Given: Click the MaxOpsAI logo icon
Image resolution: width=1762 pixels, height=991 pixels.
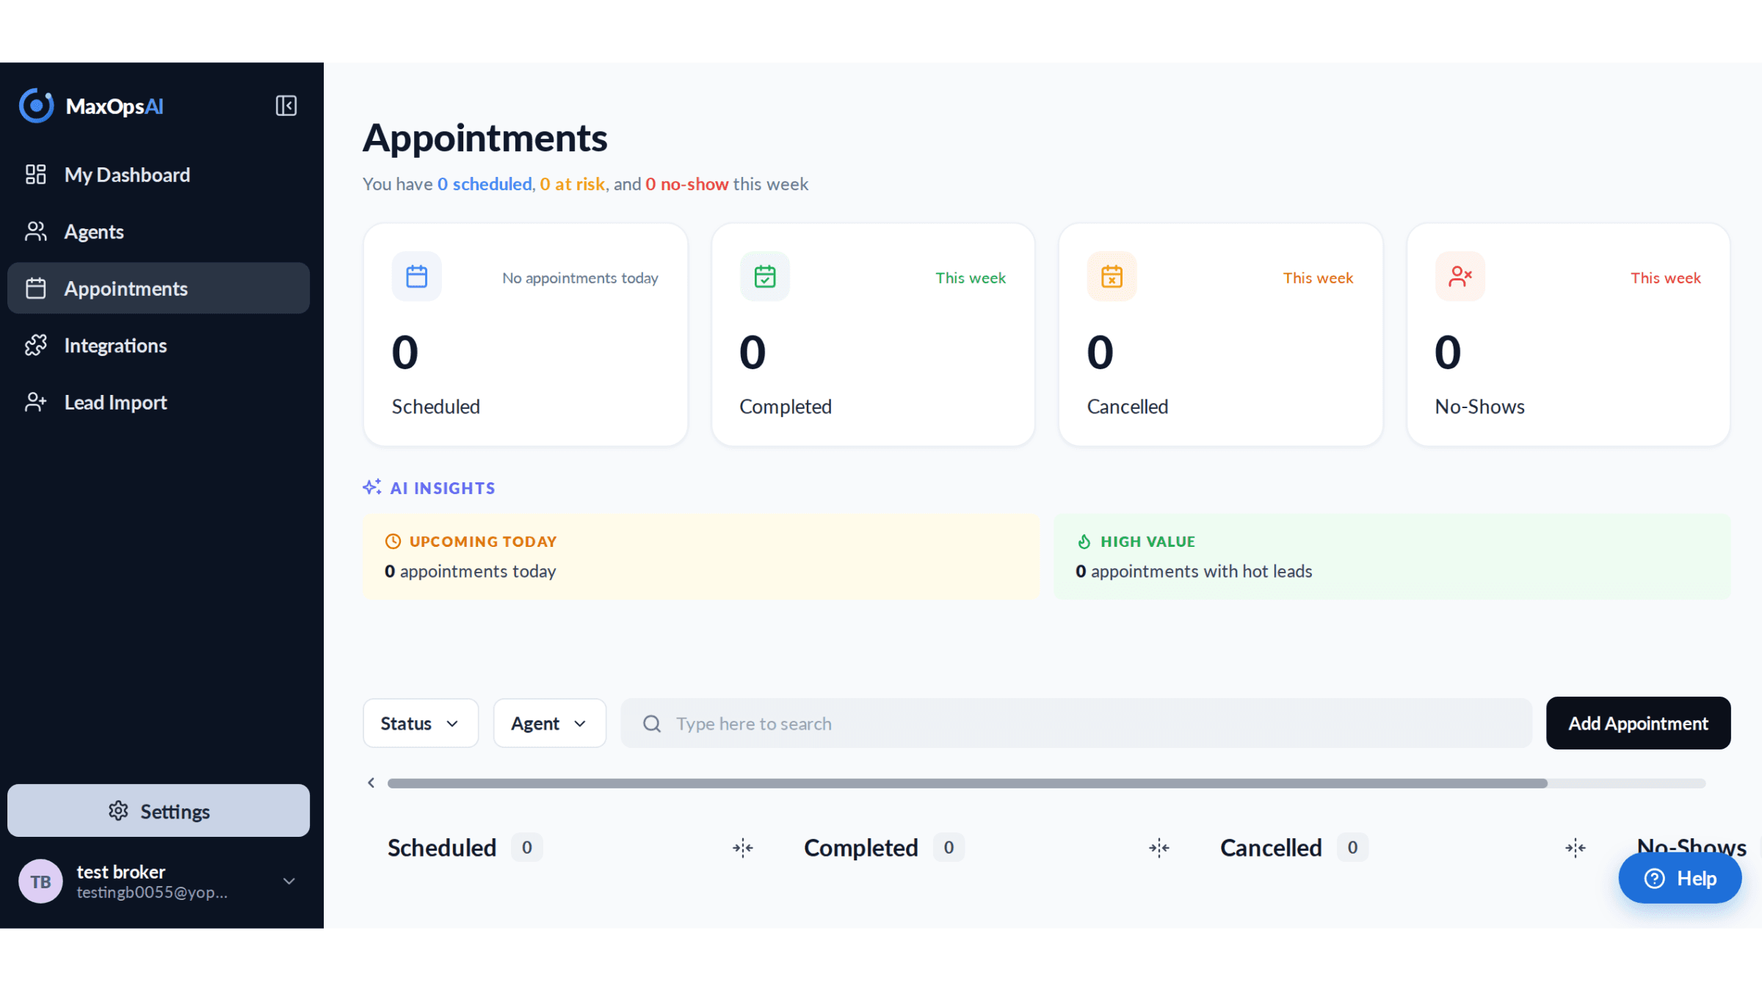Looking at the screenshot, I should click(37, 106).
